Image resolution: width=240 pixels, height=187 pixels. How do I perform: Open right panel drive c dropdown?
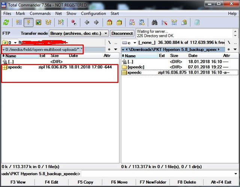tap(129, 43)
